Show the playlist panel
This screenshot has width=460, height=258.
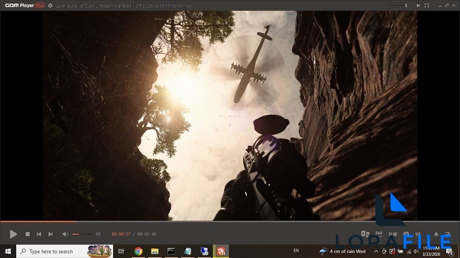pos(447,234)
